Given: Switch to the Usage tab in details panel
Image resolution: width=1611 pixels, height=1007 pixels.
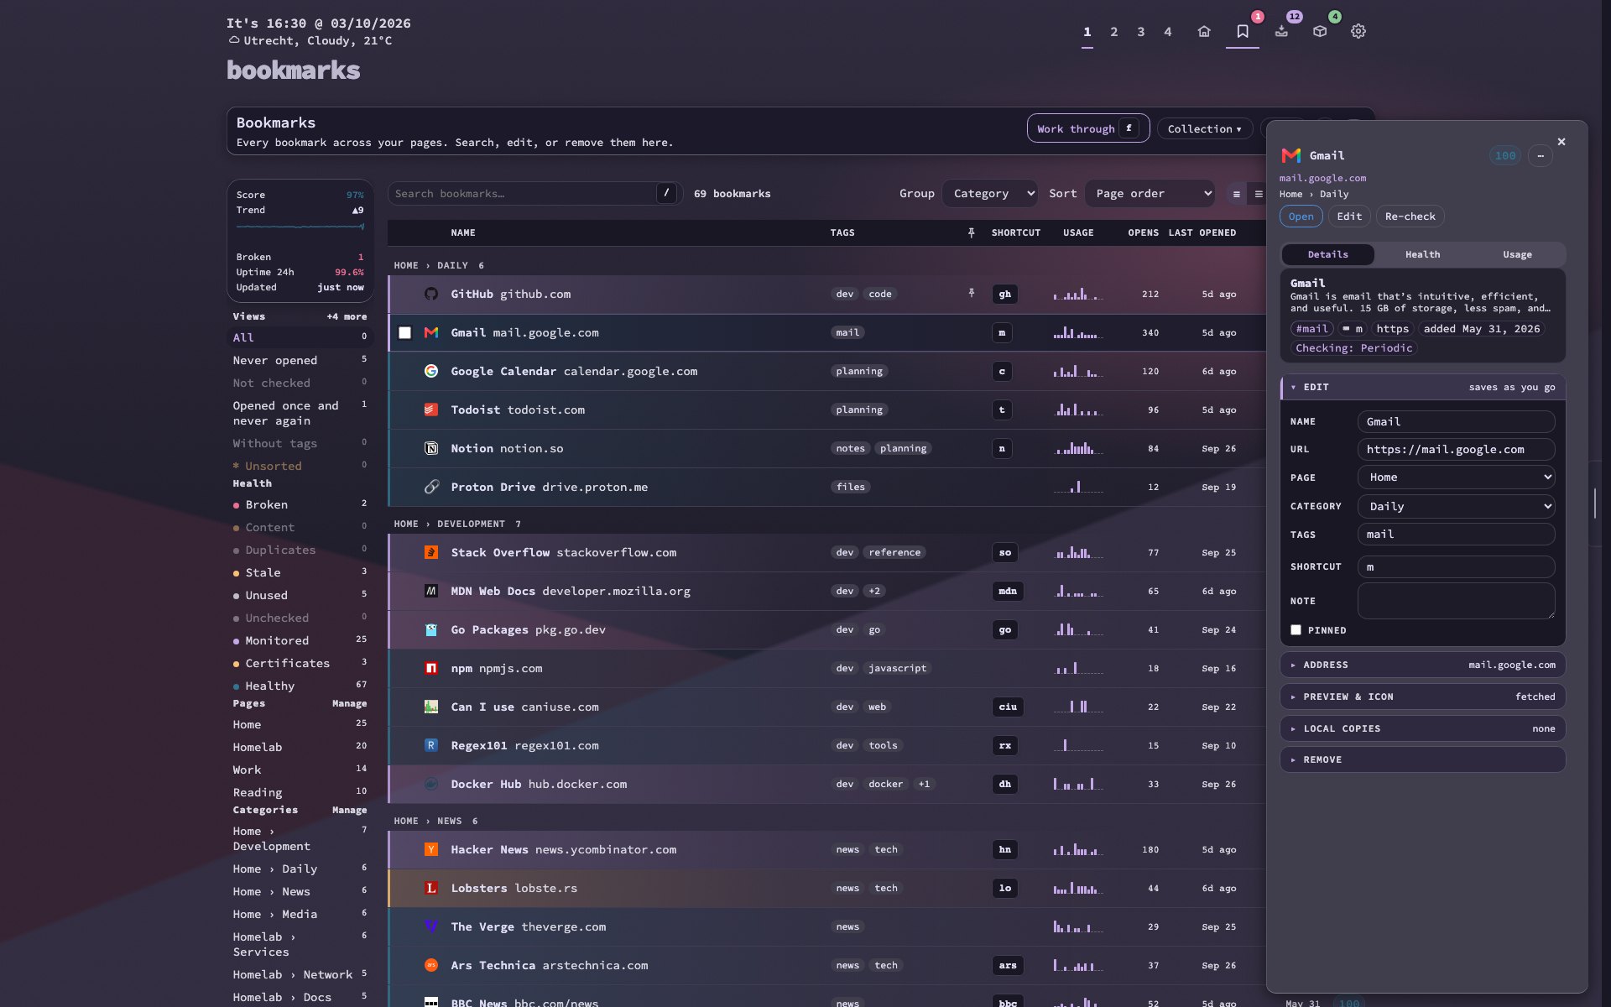Looking at the screenshot, I should click(1517, 254).
